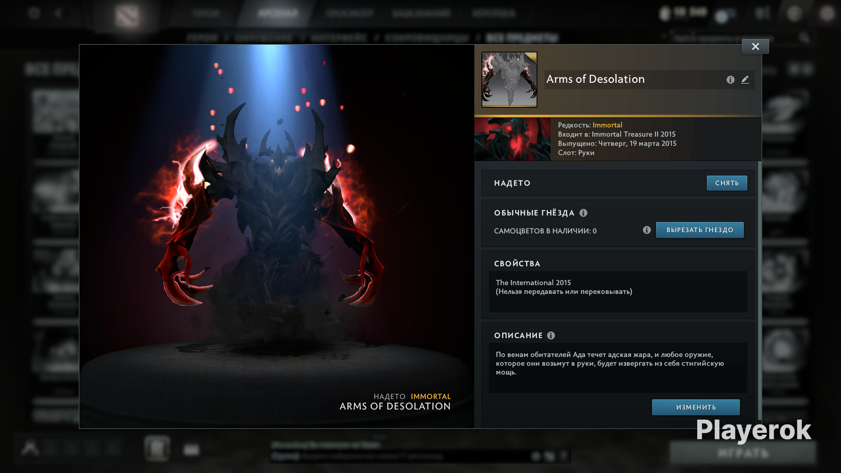Click the info icon beside the item name
This screenshot has width=841, height=473.
(730, 80)
